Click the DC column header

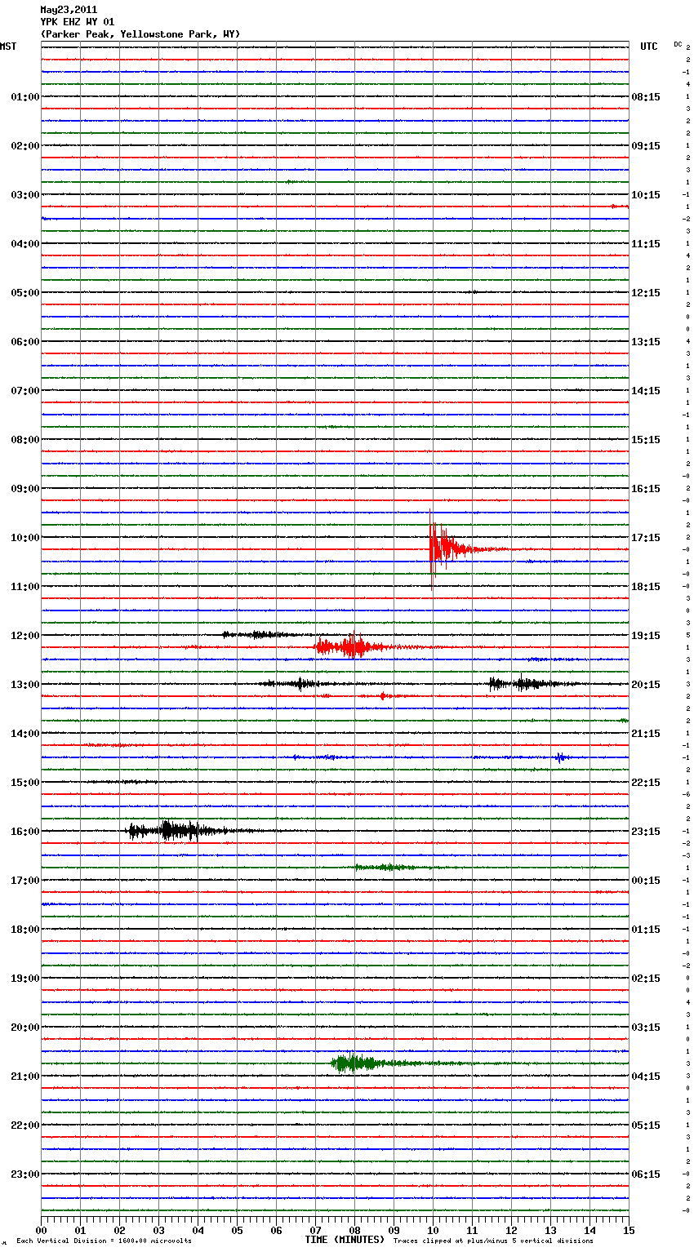coord(678,44)
